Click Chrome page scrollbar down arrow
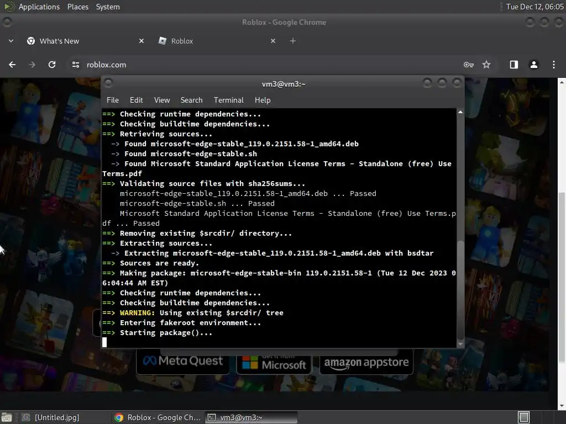Screen dimensions: 566x424 [562, 406]
